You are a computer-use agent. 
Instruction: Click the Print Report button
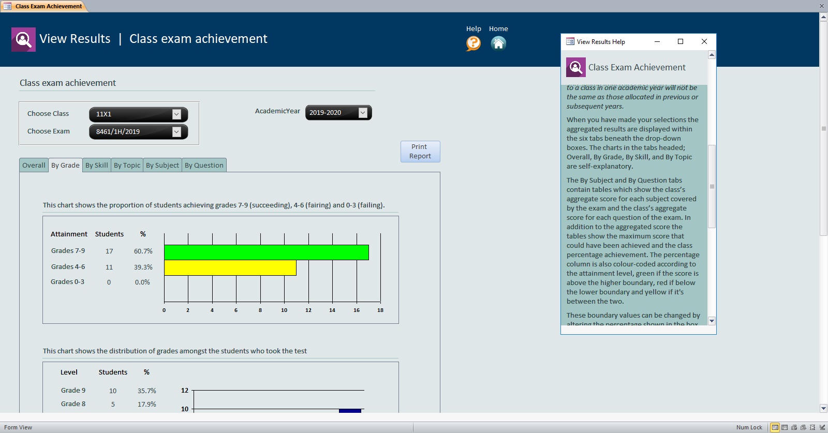pos(420,152)
